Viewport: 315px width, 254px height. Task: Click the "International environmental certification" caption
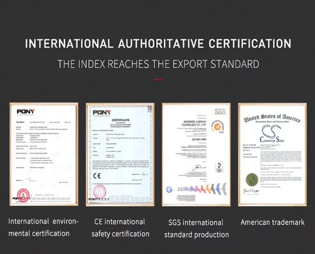point(43,227)
